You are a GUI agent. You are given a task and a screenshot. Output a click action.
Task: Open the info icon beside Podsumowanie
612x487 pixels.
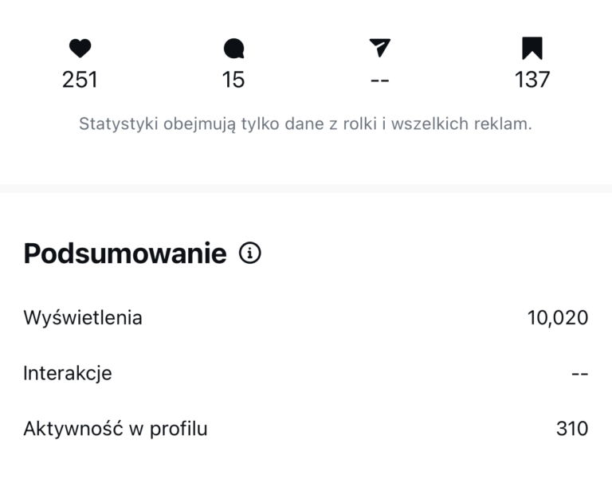click(250, 253)
